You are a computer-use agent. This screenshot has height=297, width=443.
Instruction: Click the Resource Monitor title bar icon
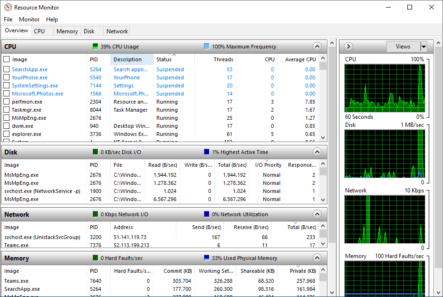(x=8, y=7)
